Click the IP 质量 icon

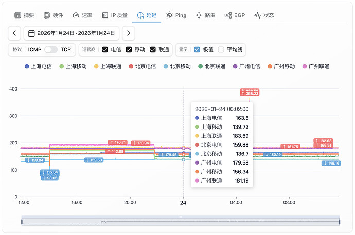[x=105, y=15]
